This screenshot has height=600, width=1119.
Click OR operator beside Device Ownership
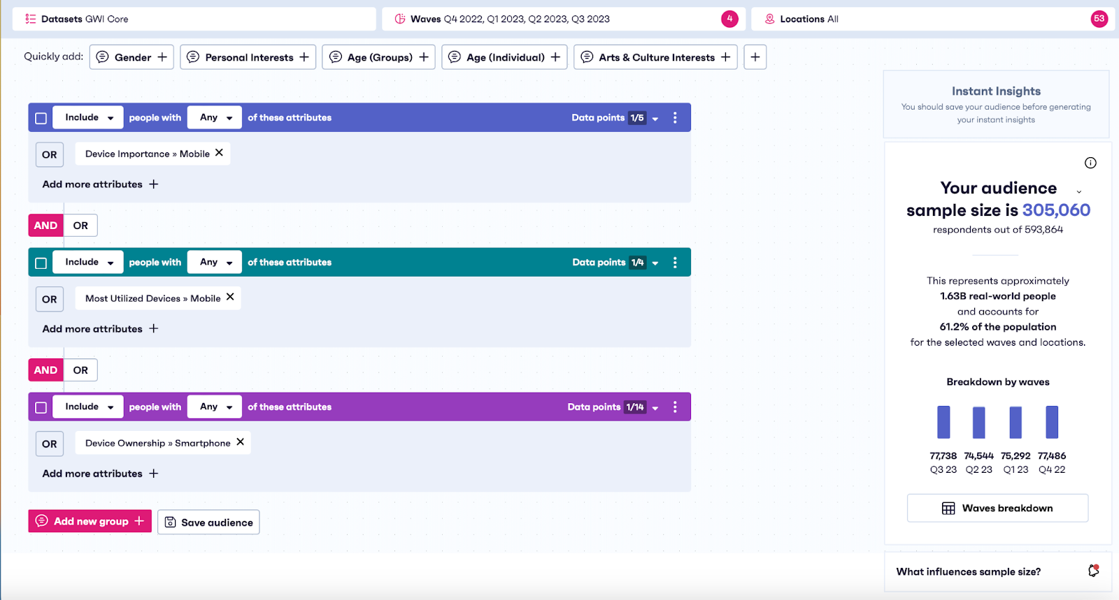50,444
